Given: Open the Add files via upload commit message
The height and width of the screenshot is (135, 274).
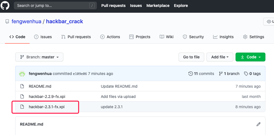Looking at the screenshot, I should tap(118, 96).
